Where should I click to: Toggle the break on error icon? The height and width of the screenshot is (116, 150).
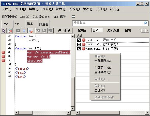click(31, 31)
